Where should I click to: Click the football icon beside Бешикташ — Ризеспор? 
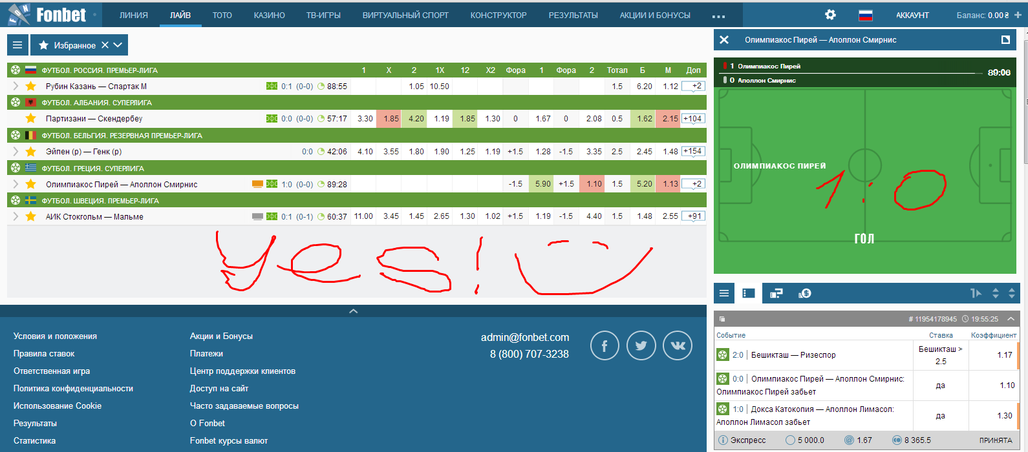tap(723, 354)
